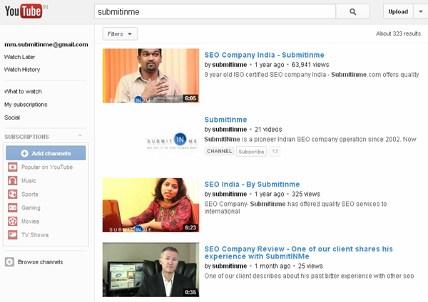Viewport: 428px width, 302px height.
Task: Open the Music channel link
Action: pyautogui.click(x=29, y=181)
